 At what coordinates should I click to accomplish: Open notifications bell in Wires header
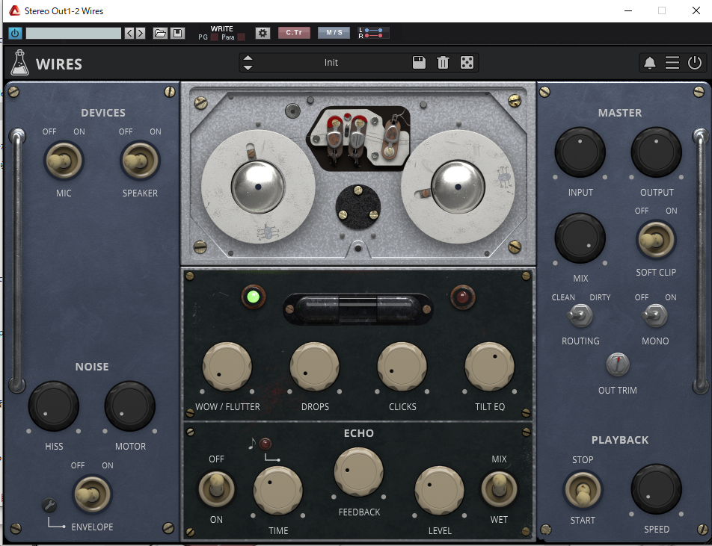650,63
